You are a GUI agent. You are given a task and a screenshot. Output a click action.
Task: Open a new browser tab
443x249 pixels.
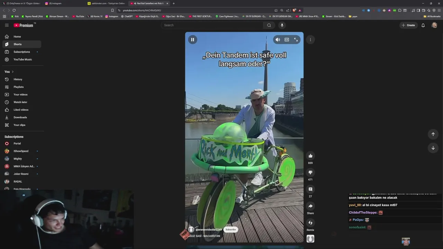pos(174,3)
